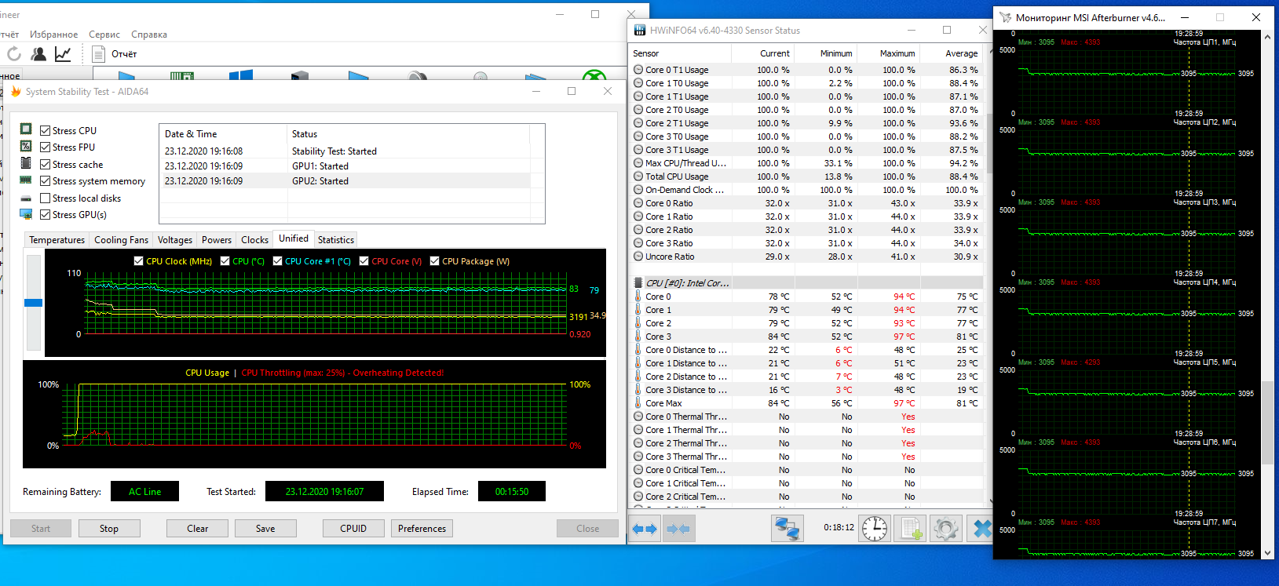Click the clock reset icon in HWiNFO
Image resolution: width=1279 pixels, height=586 pixels.
click(874, 529)
